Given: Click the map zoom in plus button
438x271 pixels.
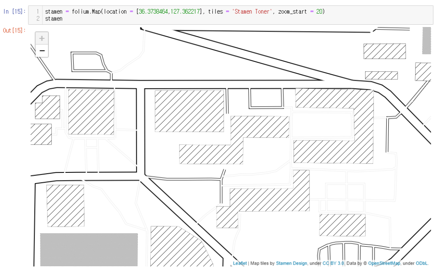Looking at the screenshot, I should [x=42, y=38].
